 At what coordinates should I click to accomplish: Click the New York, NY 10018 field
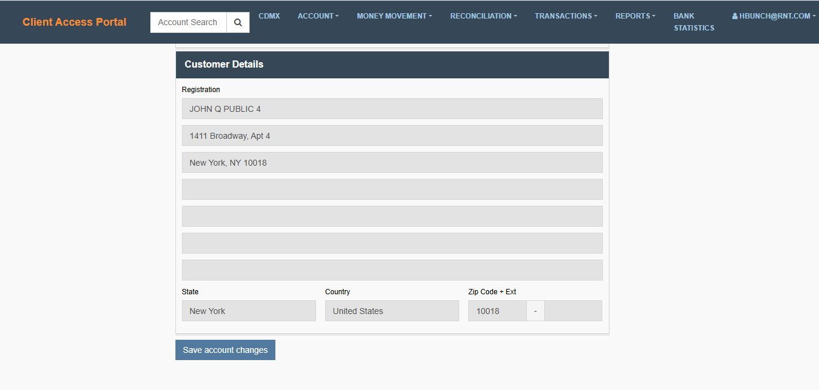click(392, 163)
